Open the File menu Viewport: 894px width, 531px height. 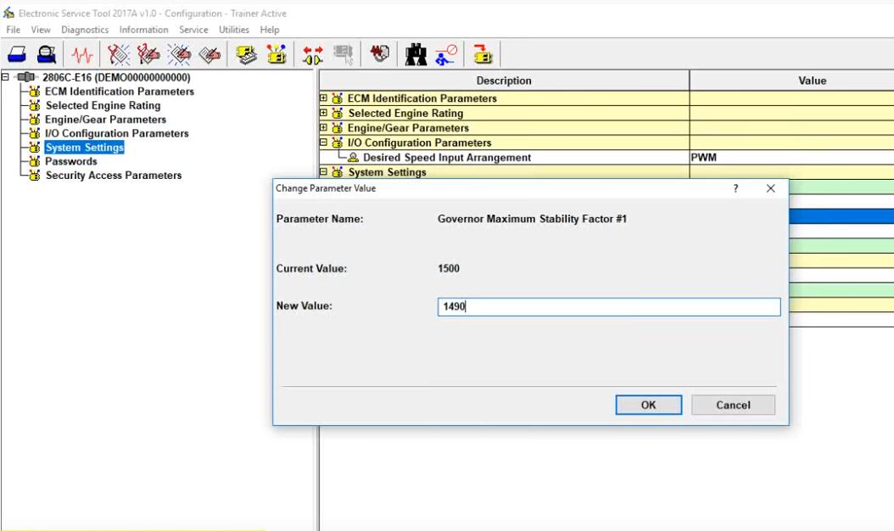[13, 30]
